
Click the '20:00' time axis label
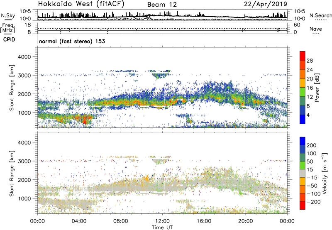click(x=245, y=221)
